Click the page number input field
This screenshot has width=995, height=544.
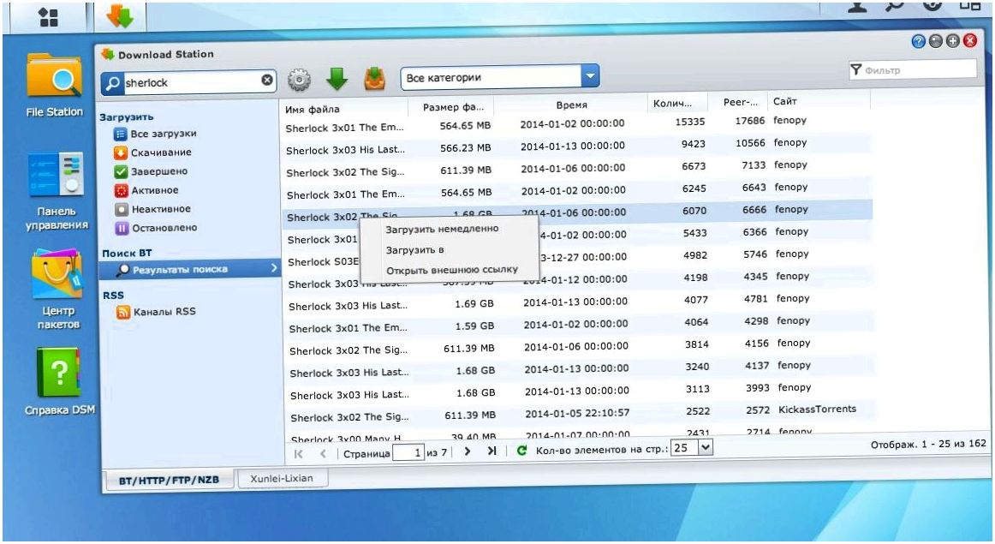[408, 452]
